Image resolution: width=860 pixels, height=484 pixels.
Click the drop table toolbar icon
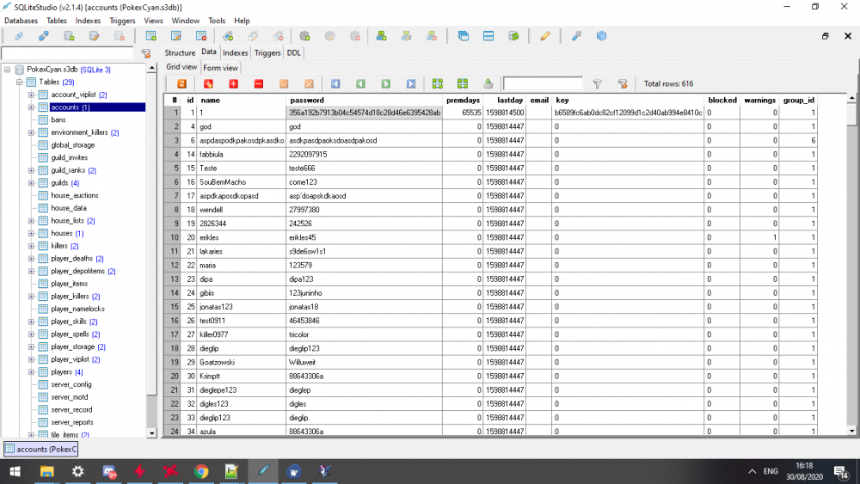(x=201, y=36)
